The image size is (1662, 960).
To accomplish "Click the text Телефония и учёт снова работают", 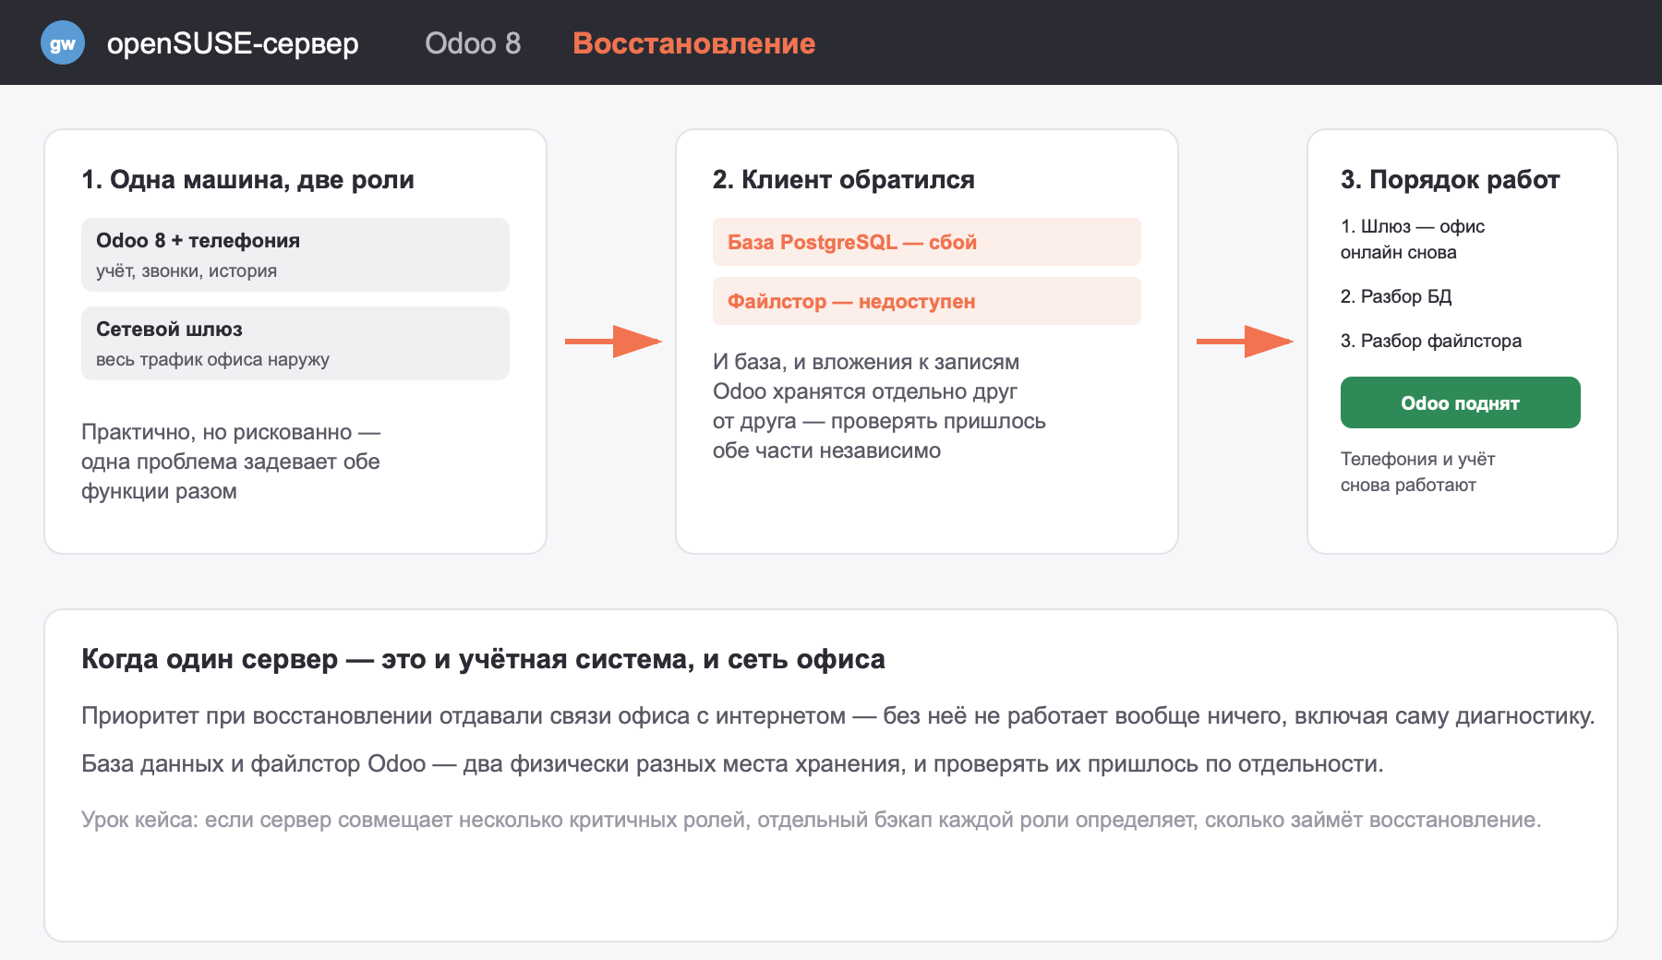I will coord(1417,472).
